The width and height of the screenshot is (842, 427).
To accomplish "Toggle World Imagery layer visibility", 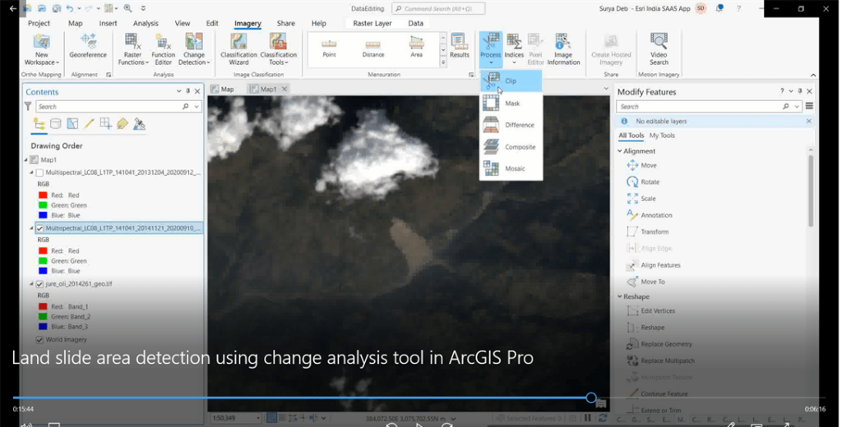I will (x=39, y=340).
